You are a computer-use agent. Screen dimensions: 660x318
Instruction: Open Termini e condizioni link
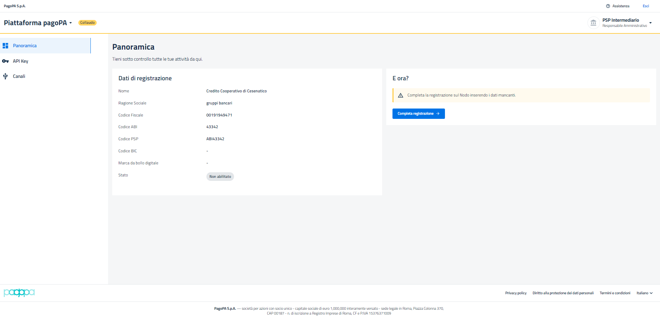[615, 293]
